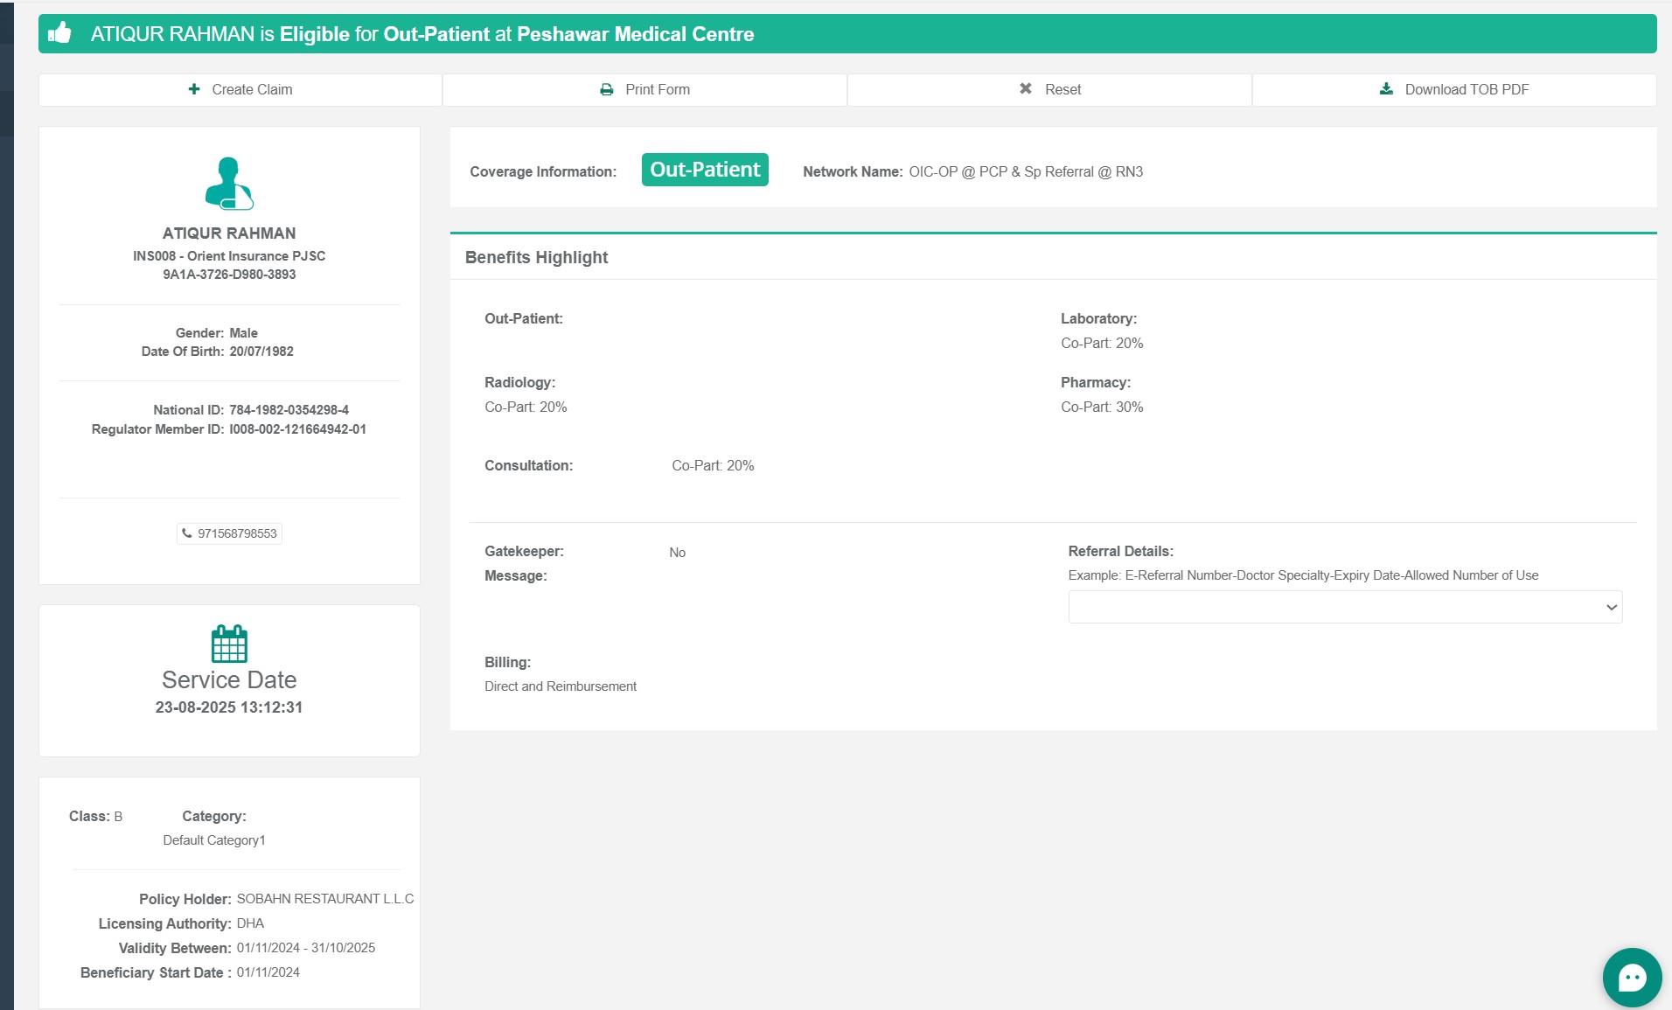
Task: Expand the Referral Details dropdown
Action: pos(1344,607)
